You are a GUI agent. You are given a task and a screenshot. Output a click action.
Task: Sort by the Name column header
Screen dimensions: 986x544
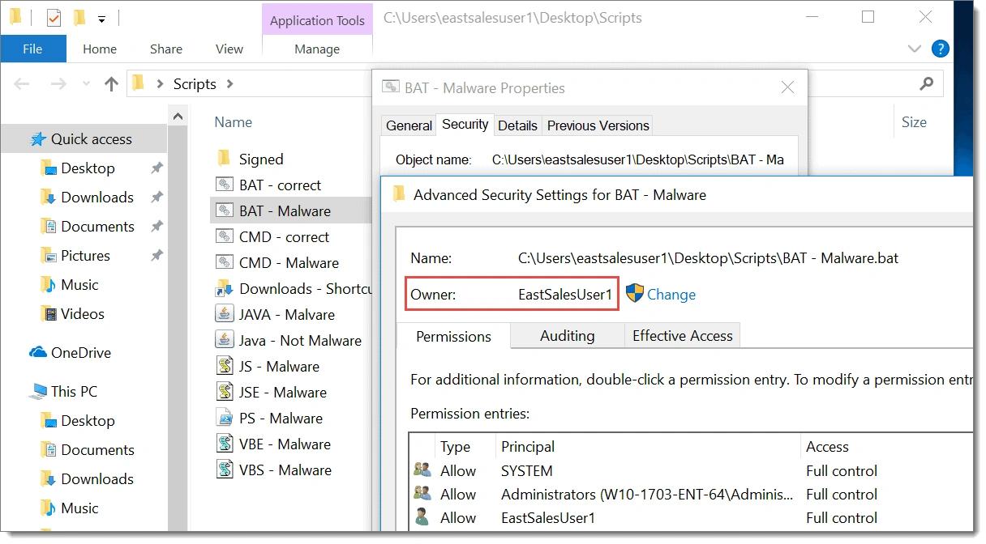tap(233, 122)
